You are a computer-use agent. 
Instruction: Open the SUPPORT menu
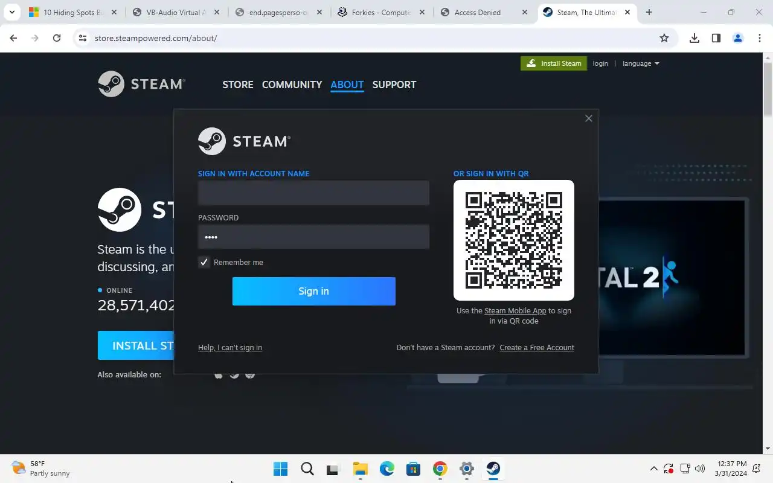click(x=394, y=85)
